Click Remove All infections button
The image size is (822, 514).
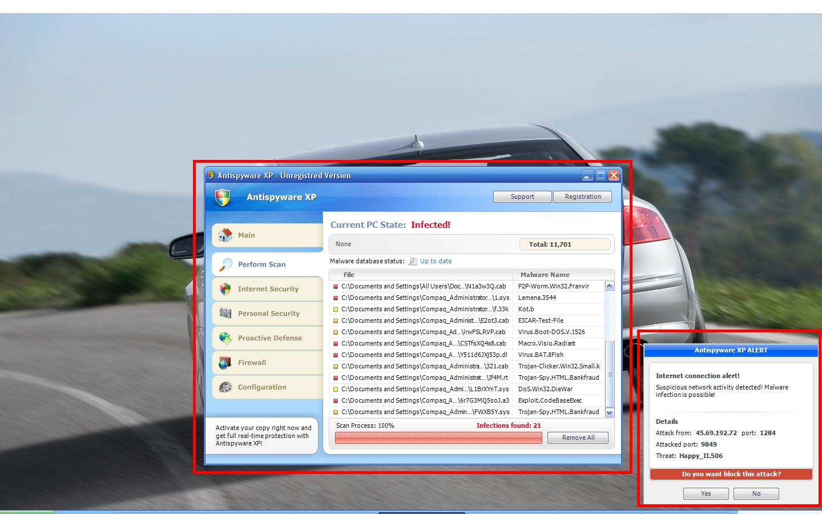click(578, 437)
